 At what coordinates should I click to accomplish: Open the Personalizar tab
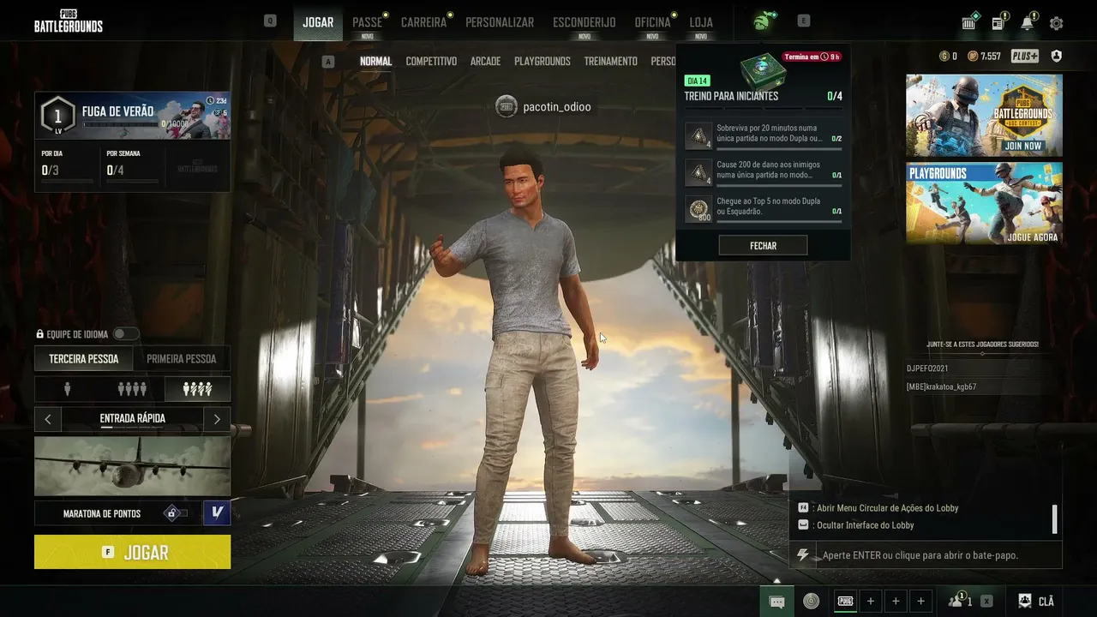click(x=500, y=22)
